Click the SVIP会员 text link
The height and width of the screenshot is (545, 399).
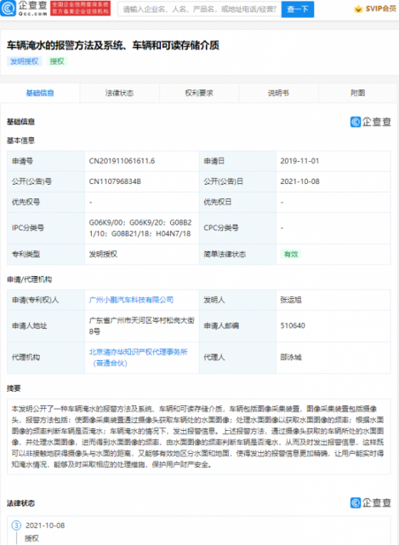[x=380, y=9]
